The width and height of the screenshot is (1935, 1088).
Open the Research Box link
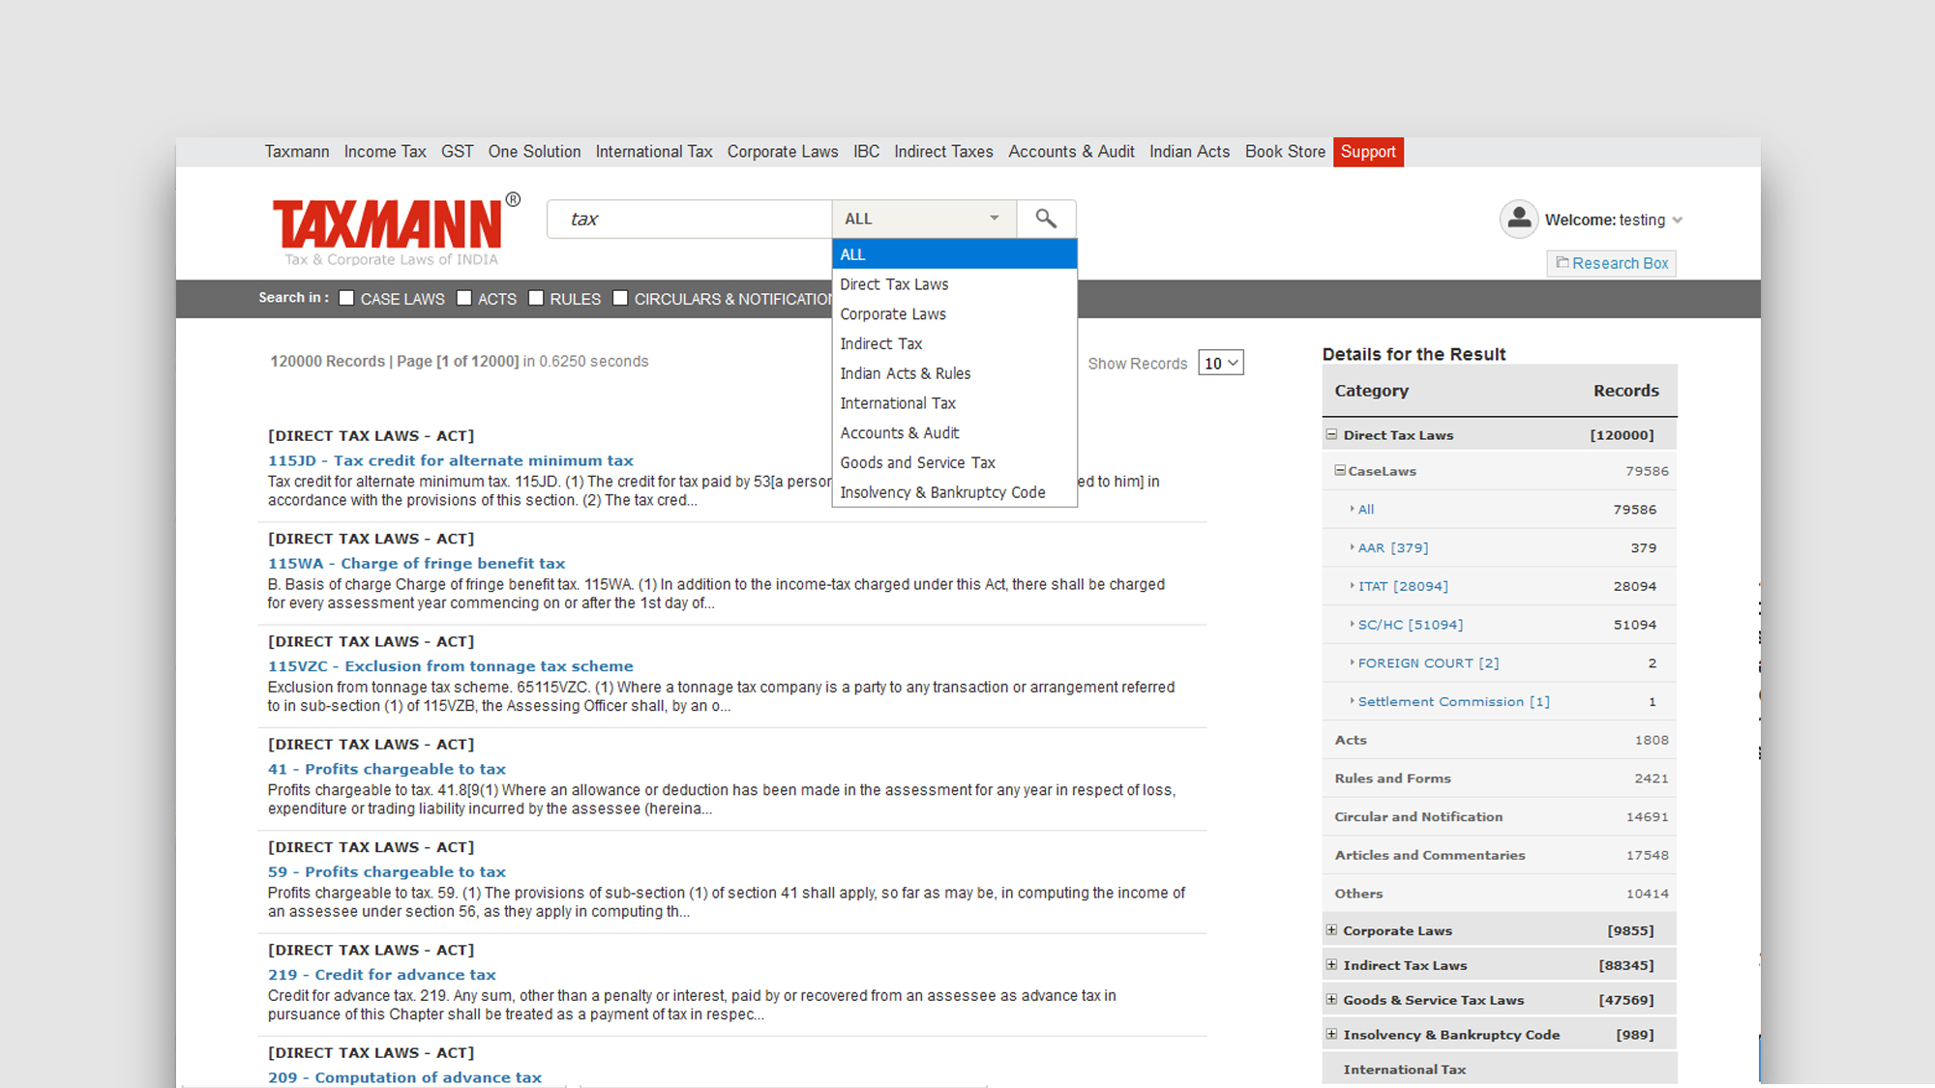click(x=1611, y=263)
